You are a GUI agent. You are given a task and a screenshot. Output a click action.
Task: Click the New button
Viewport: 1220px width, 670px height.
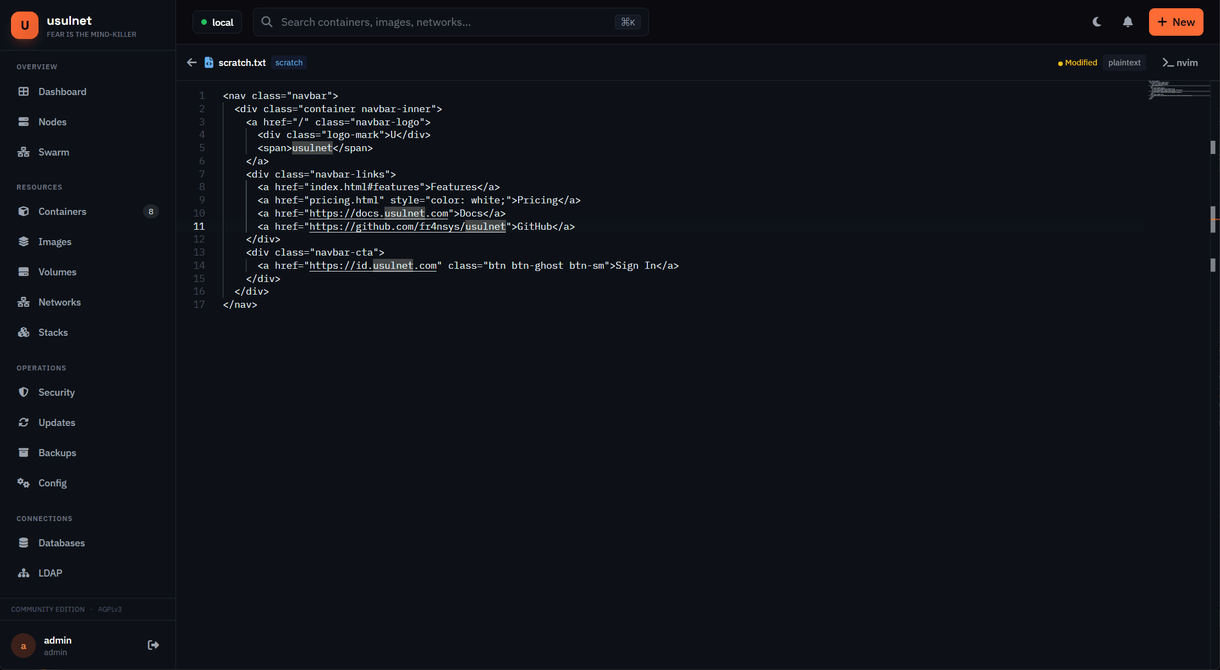(x=1176, y=22)
